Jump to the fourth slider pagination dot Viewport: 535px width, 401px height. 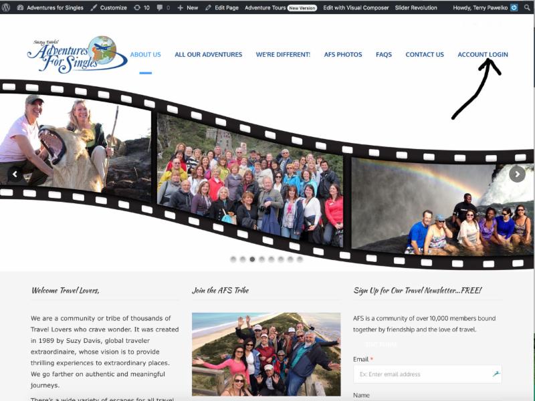[261, 259]
